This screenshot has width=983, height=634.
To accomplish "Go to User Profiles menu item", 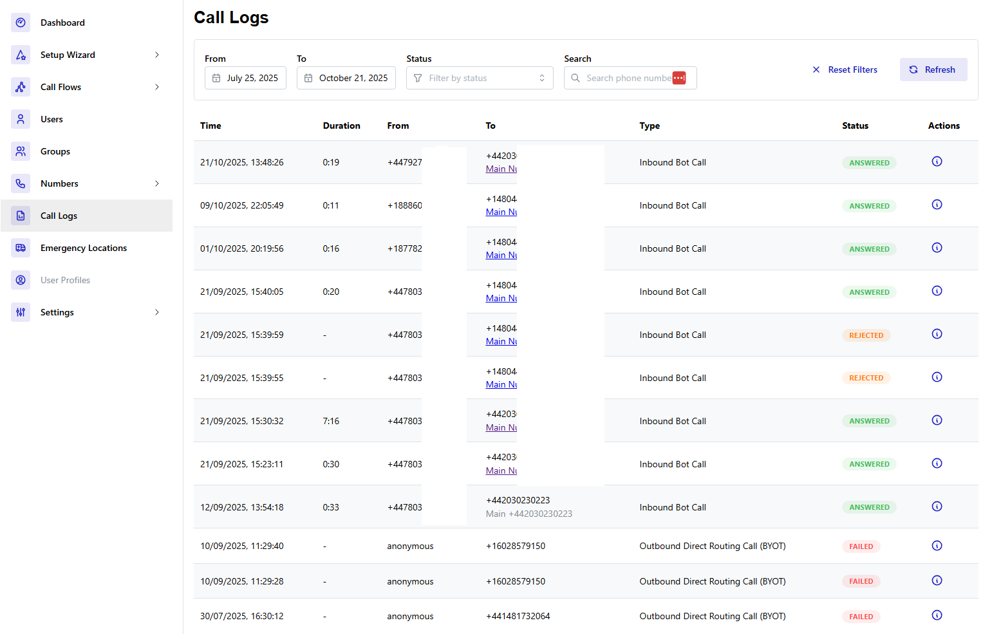I will (x=65, y=280).
